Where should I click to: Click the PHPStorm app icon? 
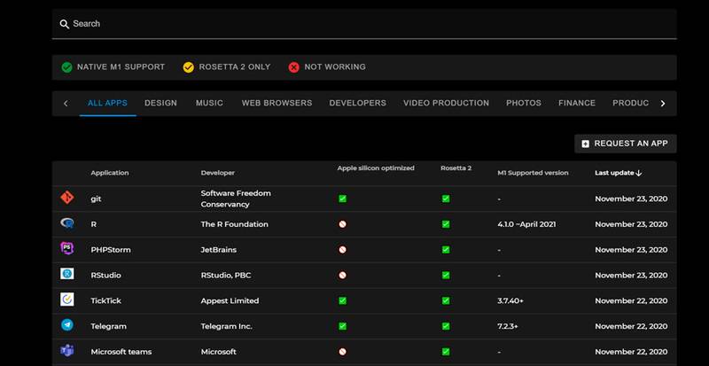click(67, 248)
